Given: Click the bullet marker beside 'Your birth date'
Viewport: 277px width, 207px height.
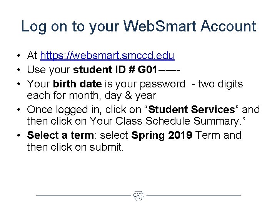Looking at the screenshot, I should (19, 84).
